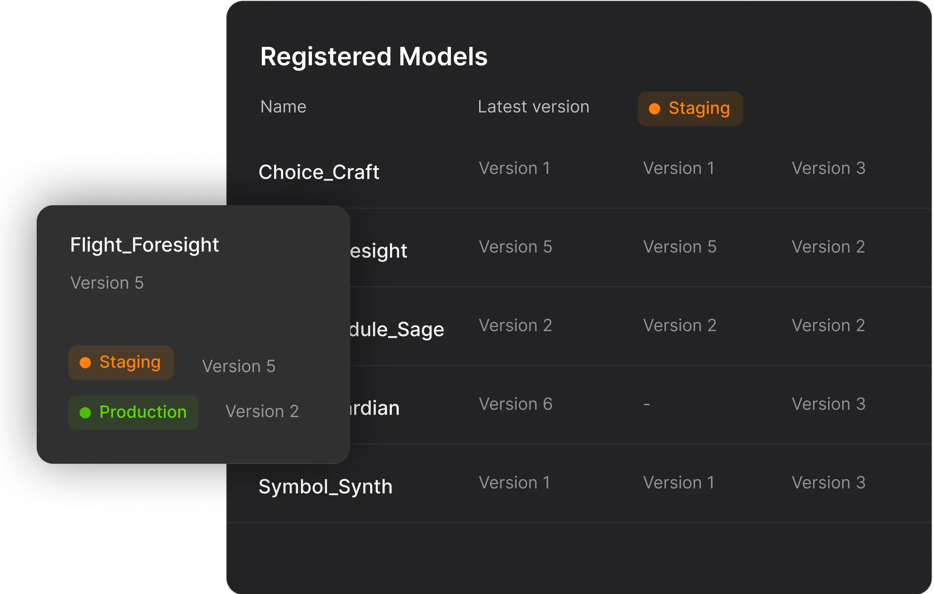Open the Choice_Craft model
This screenshot has width=934, height=594.
(x=319, y=172)
